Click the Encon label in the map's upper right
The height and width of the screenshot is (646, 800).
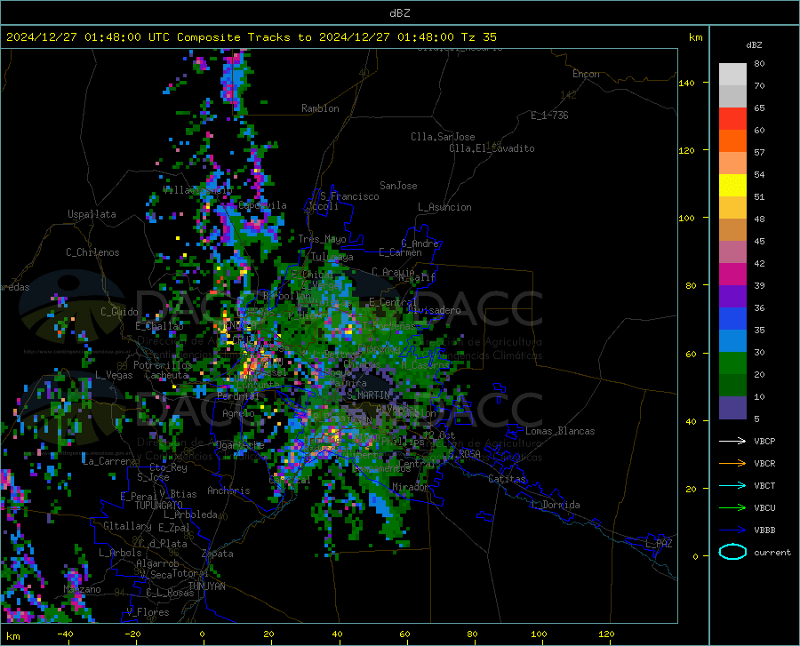click(586, 74)
